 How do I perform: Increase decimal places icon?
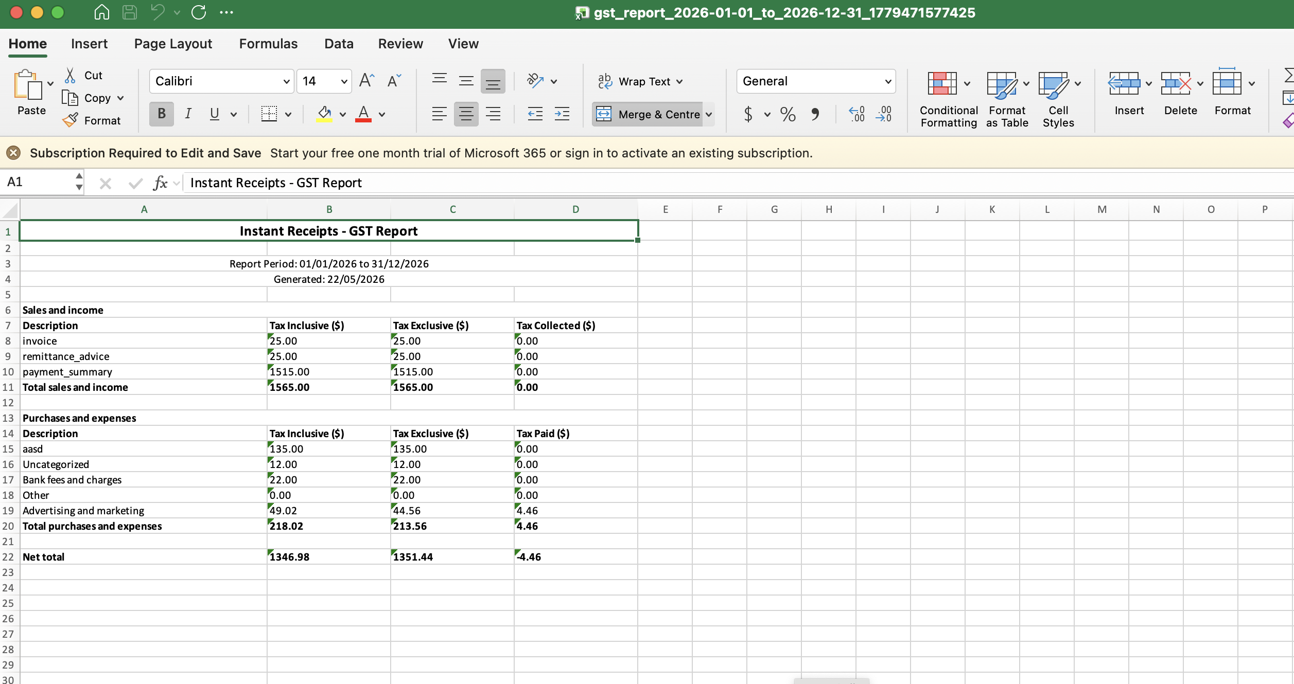click(x=857, y=114)
